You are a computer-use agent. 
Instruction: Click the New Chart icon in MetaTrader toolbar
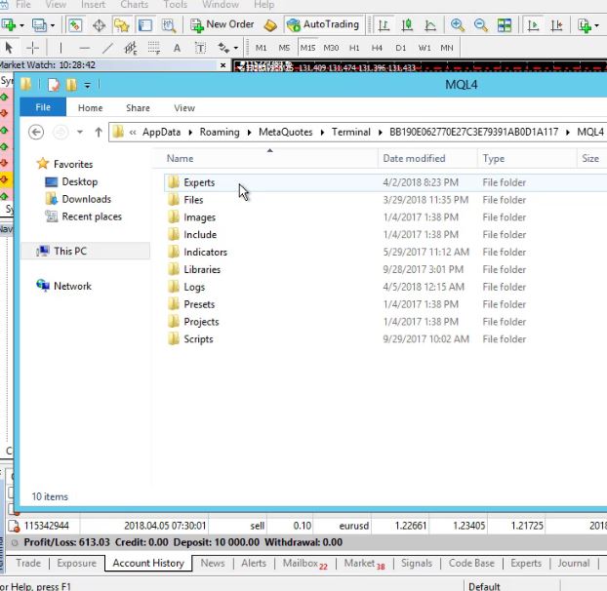point(9,25)
